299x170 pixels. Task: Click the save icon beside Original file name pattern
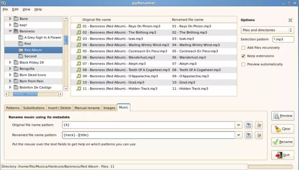(x=249, y=125)
